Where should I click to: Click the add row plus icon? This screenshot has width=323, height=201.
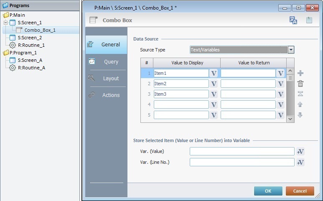(300, 74)
